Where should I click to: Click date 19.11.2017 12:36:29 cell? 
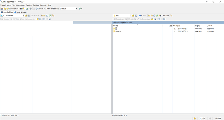(x=181, y=31)
